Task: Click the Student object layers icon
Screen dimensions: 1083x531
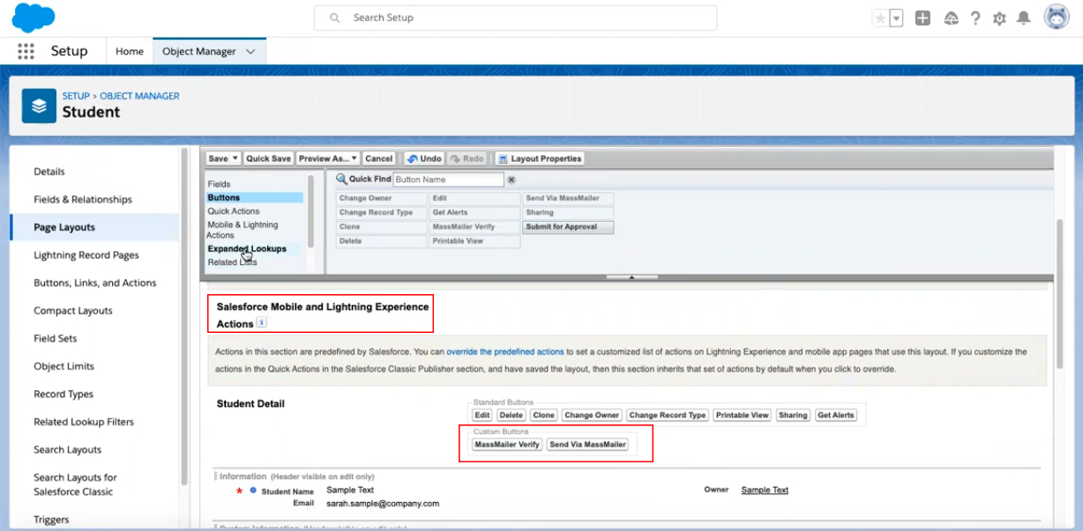Action: pyautogui.click(x=39, y=106)
